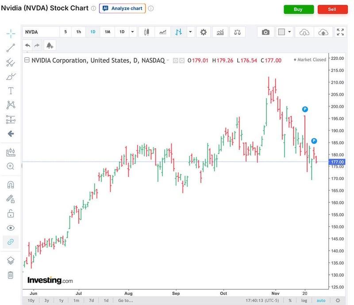Toggle magnet mode on

click(x=11, y=185)
